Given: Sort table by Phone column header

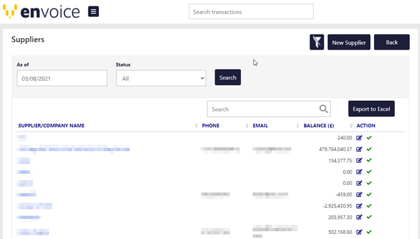Looking at the screenshot, I should pyautogui.click(x=211, y=125).
